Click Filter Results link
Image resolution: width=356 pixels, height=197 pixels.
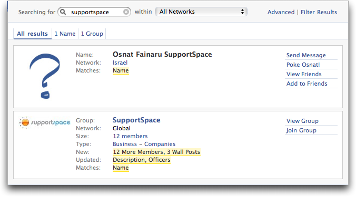pos(319,12)
